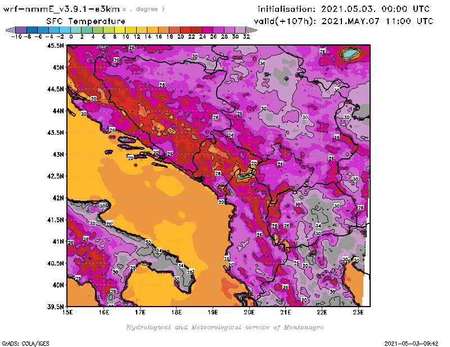Click the "17E" longitude label
The image size is (450, 347).
click(x=140, y=312)
